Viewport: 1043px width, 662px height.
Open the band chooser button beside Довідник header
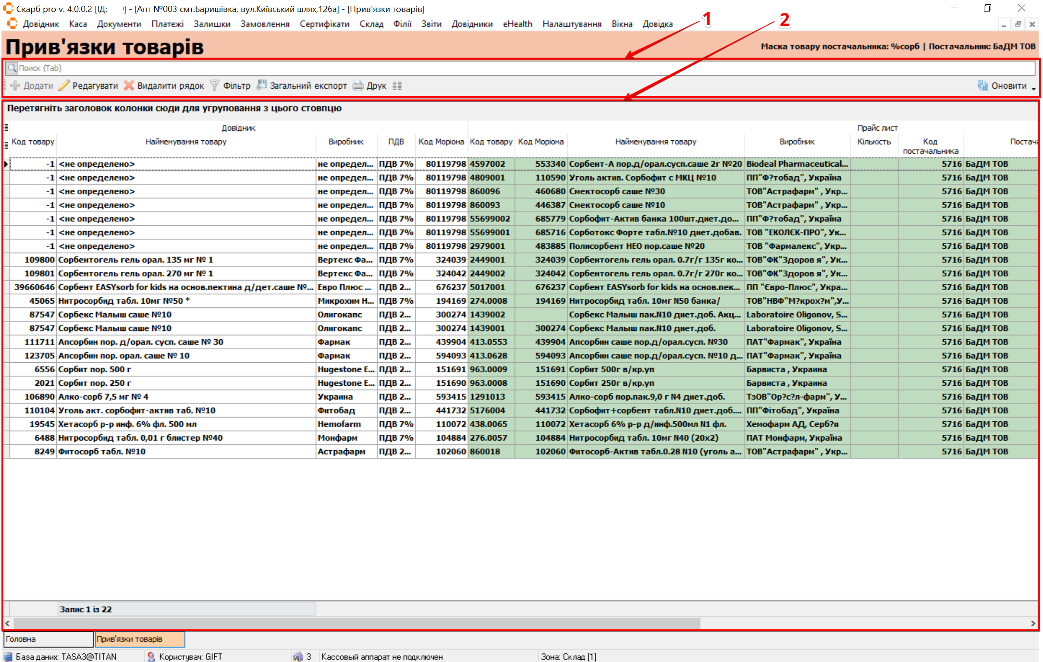[6, 127]
